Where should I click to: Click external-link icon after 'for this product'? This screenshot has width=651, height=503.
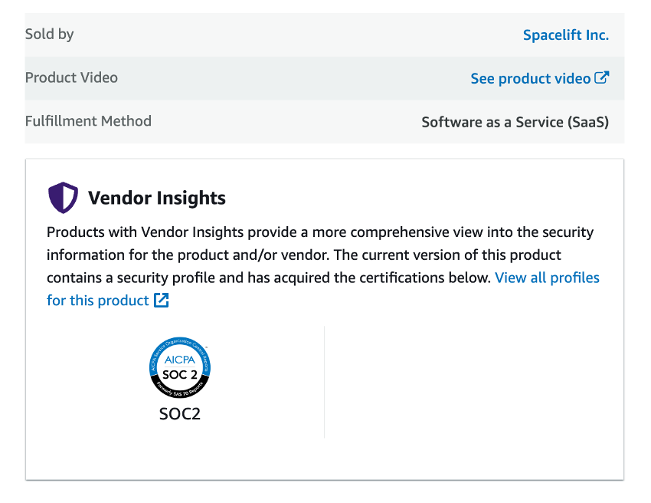click(161, 300)
